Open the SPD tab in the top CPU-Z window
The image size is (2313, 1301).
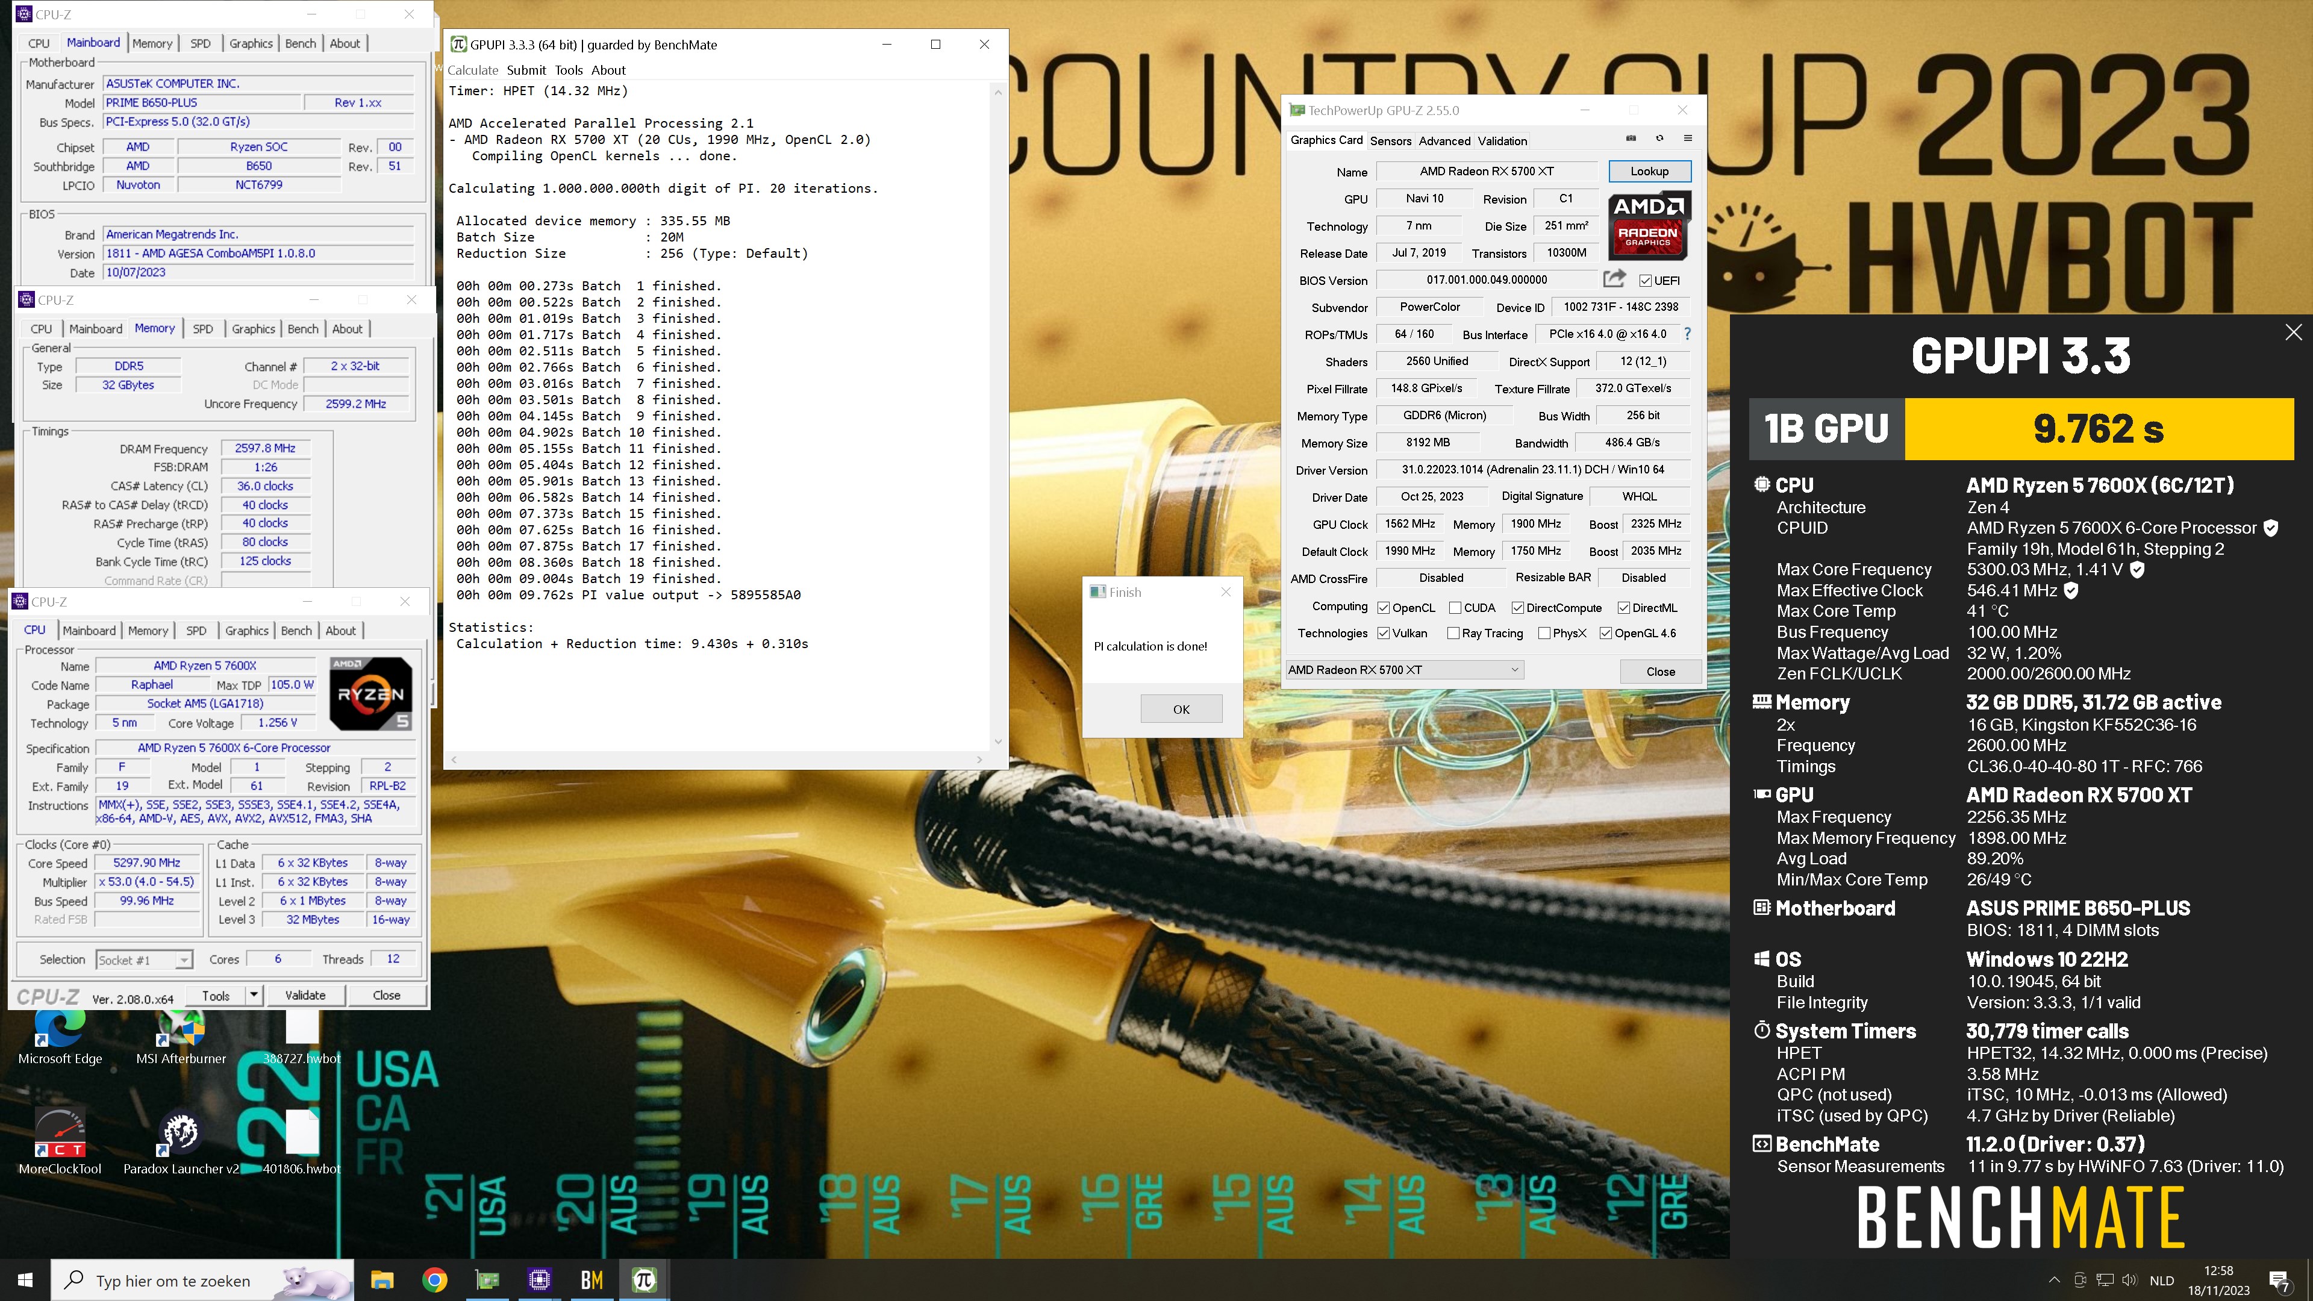click(x=200, y=43)
